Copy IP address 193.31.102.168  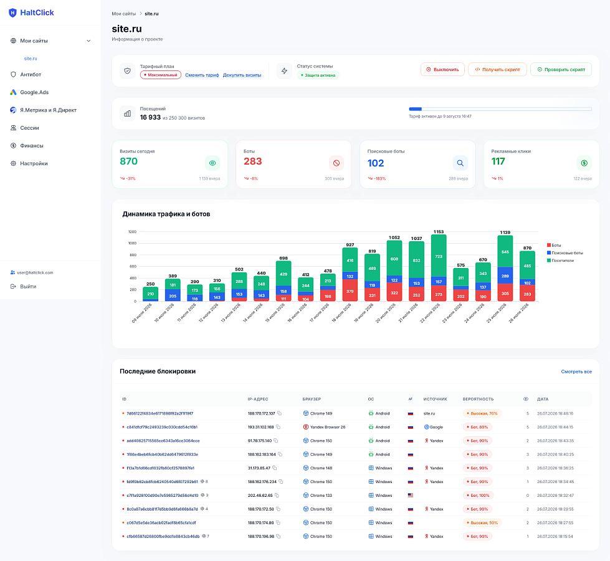click(x=278, y=427)
